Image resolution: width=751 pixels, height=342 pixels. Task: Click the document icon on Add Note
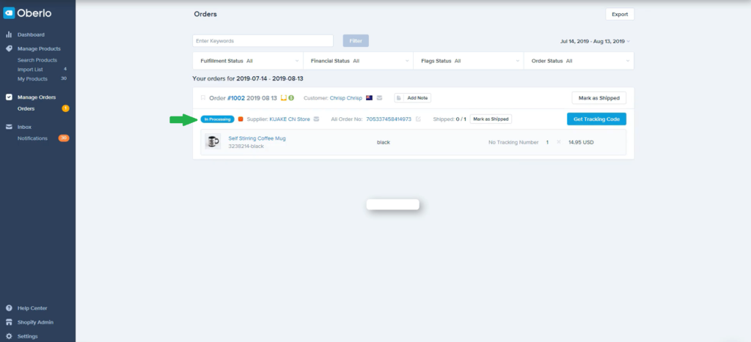pos(399,98)
